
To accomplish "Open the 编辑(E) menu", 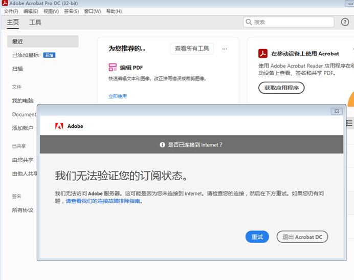I will coord(31,11).
